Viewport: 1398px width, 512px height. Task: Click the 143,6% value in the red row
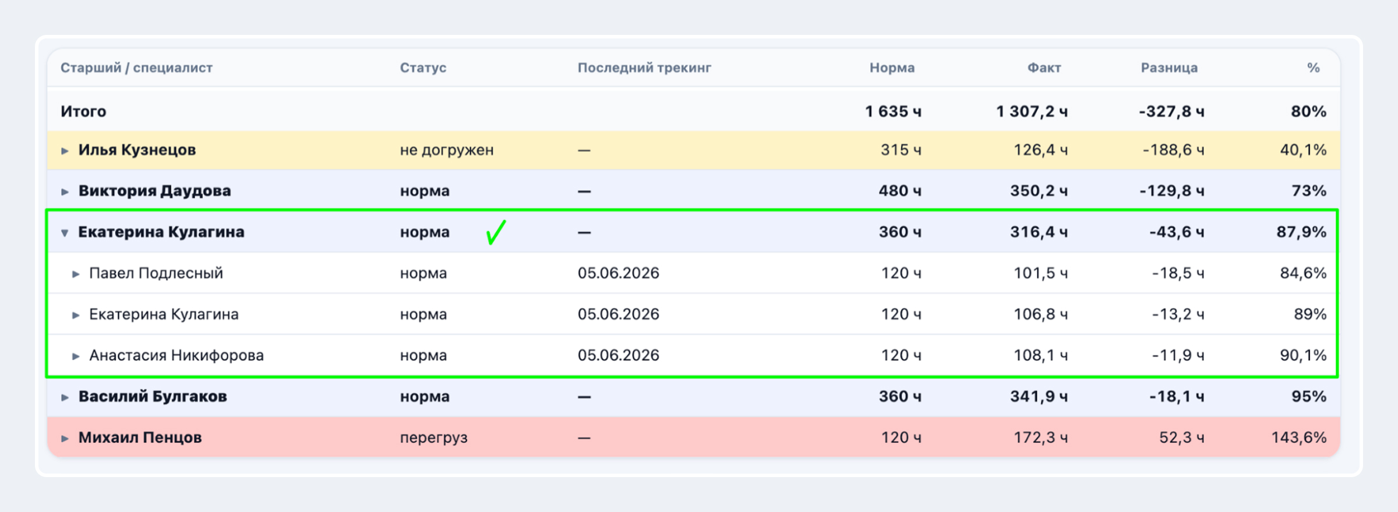[x=1298, y=438]
